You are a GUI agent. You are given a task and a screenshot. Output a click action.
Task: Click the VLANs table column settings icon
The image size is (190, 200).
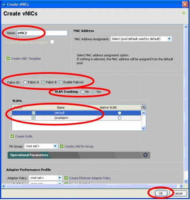[x=144, y=107]
